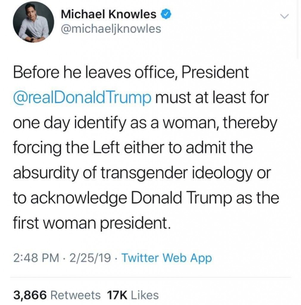The height and width of the screenshot is (305, 301).
Task: Click the 'forcing the Left either' line
Action: coord(133,147)
